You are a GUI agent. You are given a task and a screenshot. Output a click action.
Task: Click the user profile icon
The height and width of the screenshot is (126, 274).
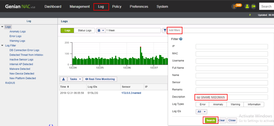pyautogui.click(x=247, y=6)
